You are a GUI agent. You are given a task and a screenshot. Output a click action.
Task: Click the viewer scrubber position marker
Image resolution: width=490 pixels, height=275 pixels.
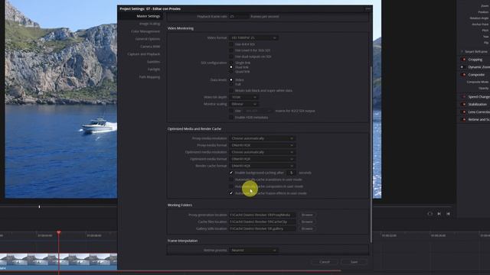point(39,206)
